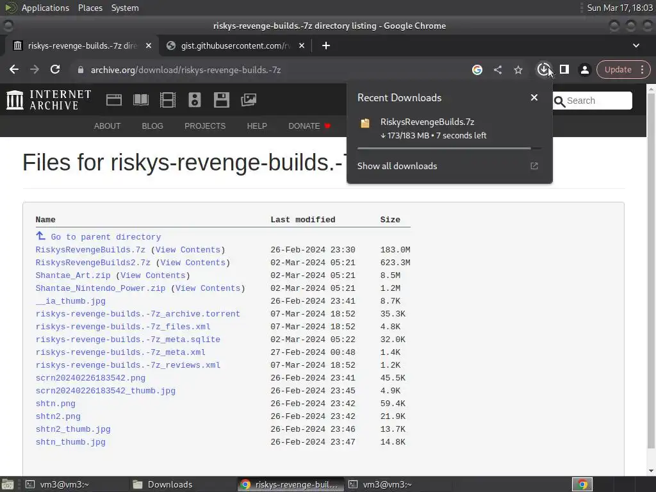Open the _reviews.xml link
The width and height of the screenshot is (656, 492).
coord(128,365)
